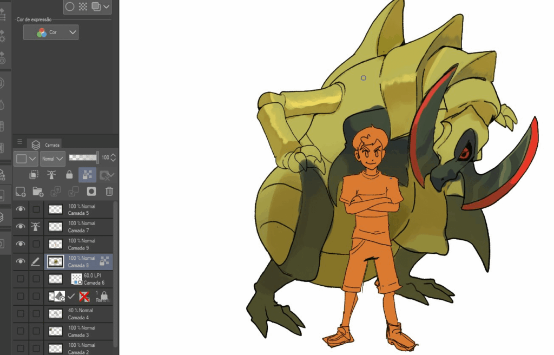Tick the selection checkbox beside Camada 9
Image resolution: width=554 pixels, height=355 pixels.
tap(36, 244)
